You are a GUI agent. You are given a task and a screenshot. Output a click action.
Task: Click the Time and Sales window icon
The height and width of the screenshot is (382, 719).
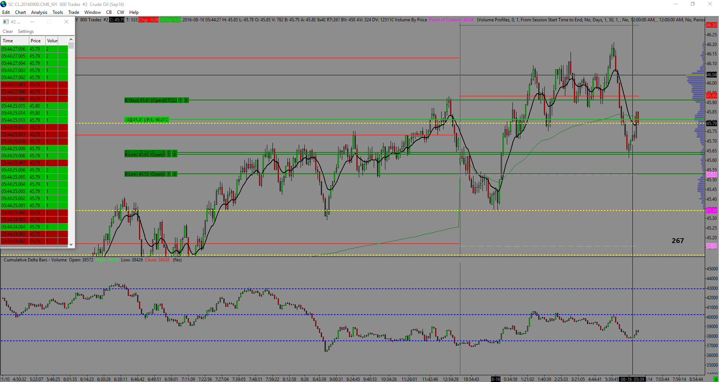(x=6, y=22)
